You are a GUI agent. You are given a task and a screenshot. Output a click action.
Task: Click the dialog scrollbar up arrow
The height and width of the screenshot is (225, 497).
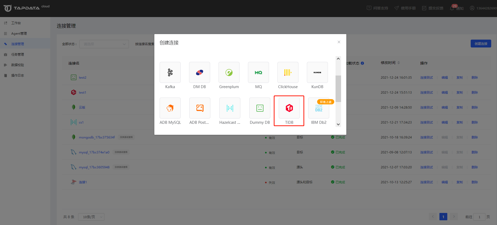click(338, 59)
